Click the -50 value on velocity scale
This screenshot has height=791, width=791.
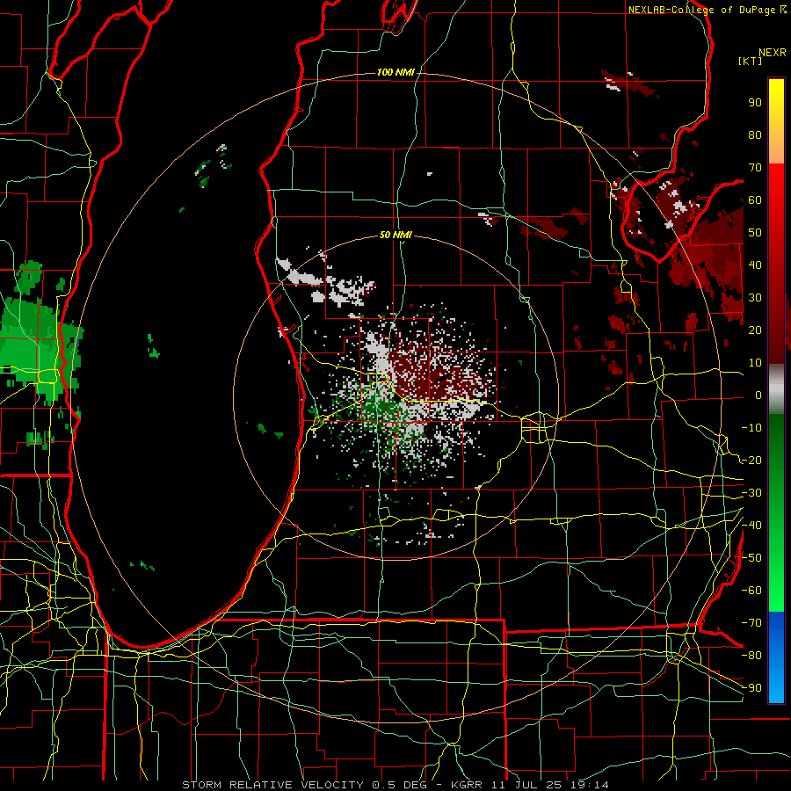pyautogui.click(x=751, y=558)
